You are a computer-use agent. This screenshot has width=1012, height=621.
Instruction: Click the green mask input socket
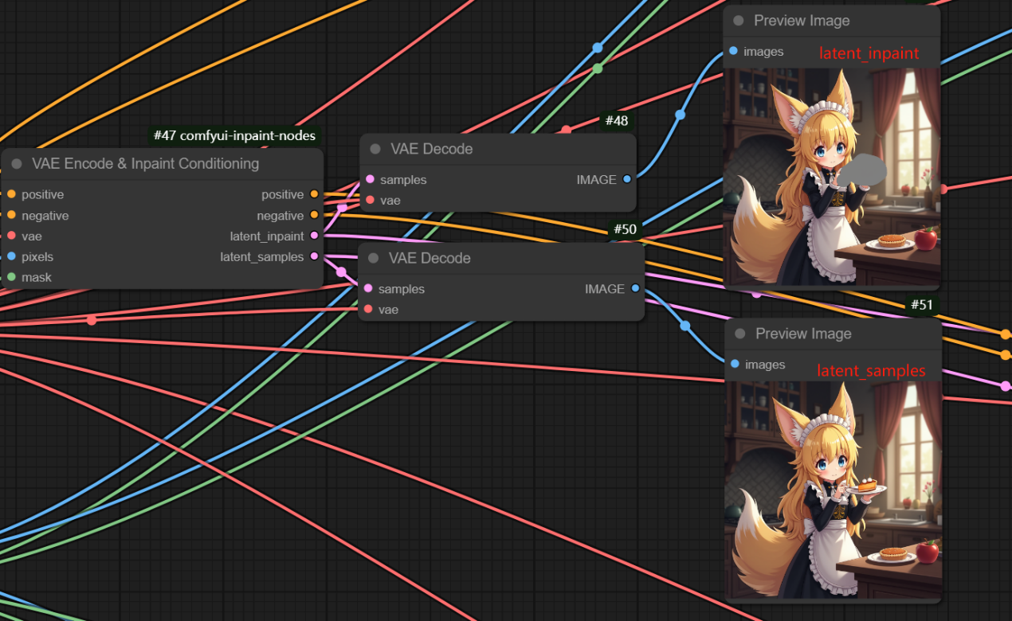coord(11,277)
